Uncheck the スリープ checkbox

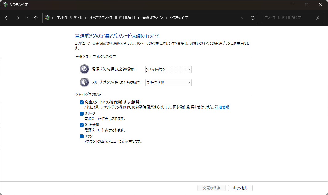[x=81, y=113]
